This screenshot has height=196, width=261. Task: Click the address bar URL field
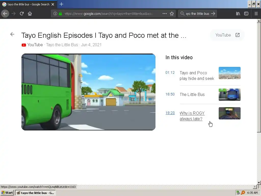click(108, 14)
